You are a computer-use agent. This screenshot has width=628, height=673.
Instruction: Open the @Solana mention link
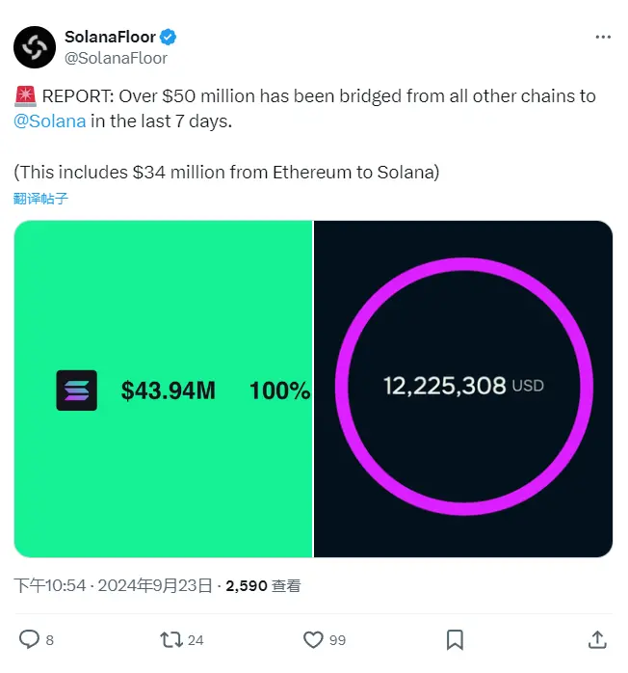[x=50, y=122]
